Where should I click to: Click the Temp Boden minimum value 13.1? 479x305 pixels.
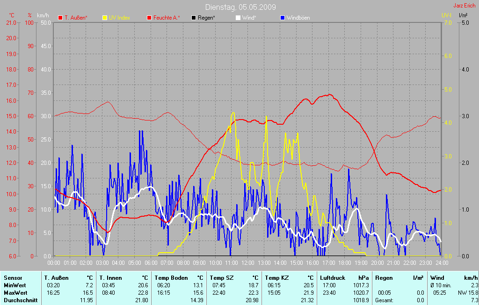click(x=198, y=285)
